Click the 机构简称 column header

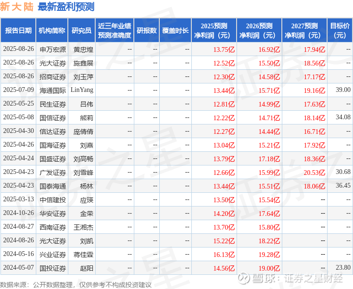[x=52, y=31]
